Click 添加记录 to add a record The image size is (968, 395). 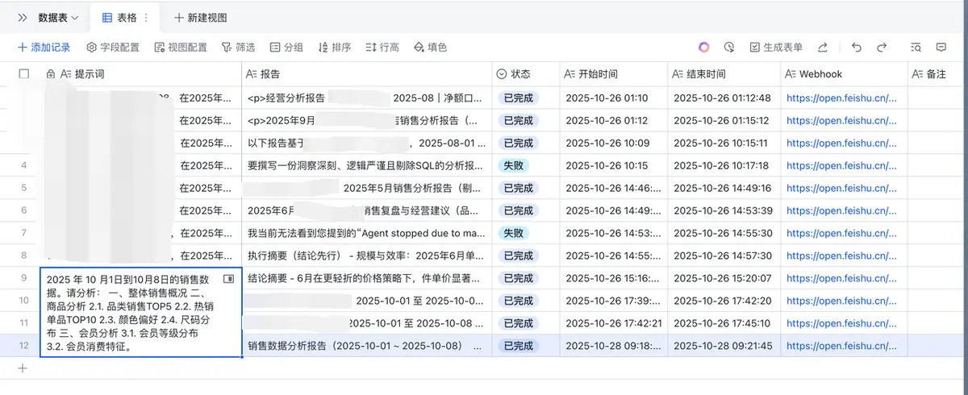44,48
